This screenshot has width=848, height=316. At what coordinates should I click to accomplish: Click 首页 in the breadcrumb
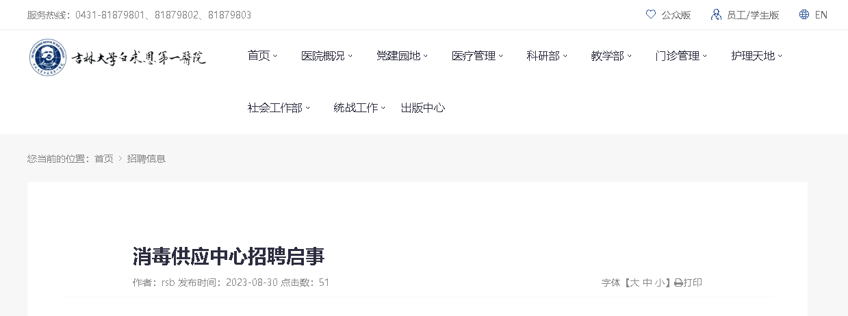(x=104, y=159)
